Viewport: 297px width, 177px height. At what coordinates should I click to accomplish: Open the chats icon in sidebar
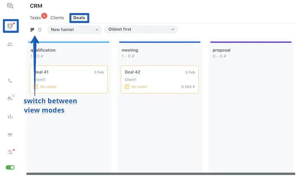(10, 6)
